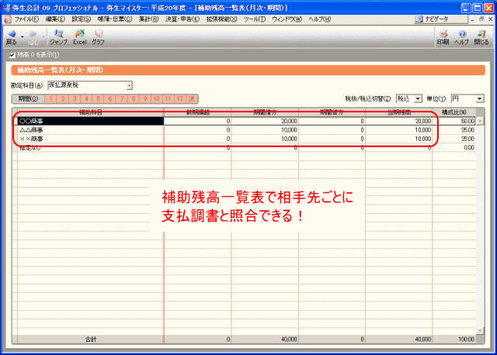Open the 勘定科目 combo box

tap(90, 85)
